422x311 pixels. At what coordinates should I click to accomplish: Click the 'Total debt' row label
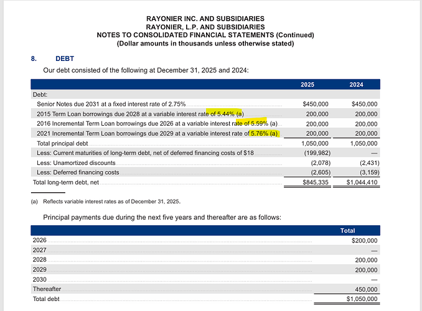tap(46, 299)
